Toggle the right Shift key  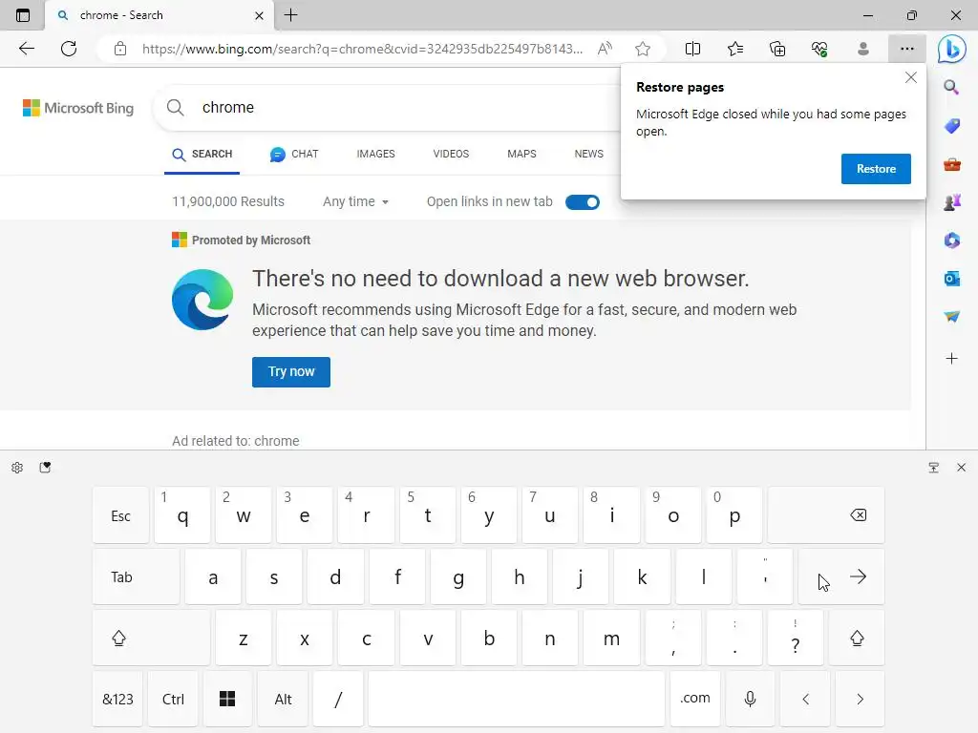(857, 639)
